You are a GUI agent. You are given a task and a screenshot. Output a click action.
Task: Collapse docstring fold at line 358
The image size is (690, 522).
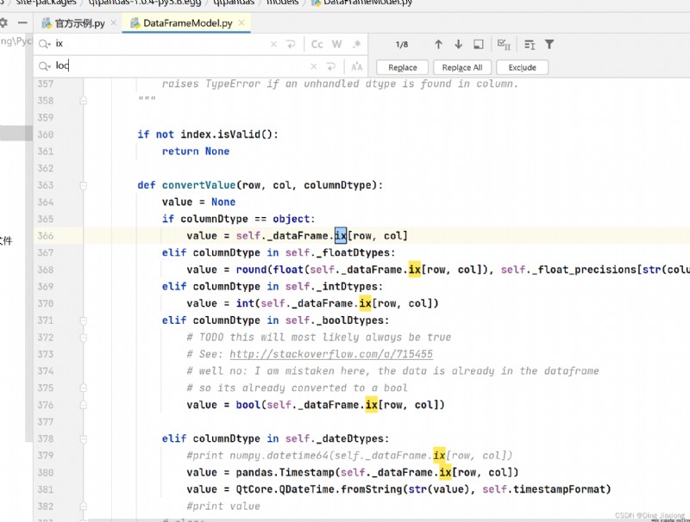point(83,101)
